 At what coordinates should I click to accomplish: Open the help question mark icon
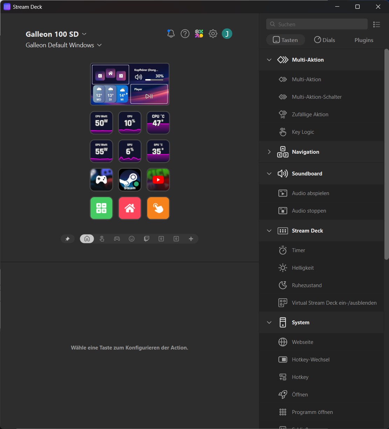tap(185, 34)
